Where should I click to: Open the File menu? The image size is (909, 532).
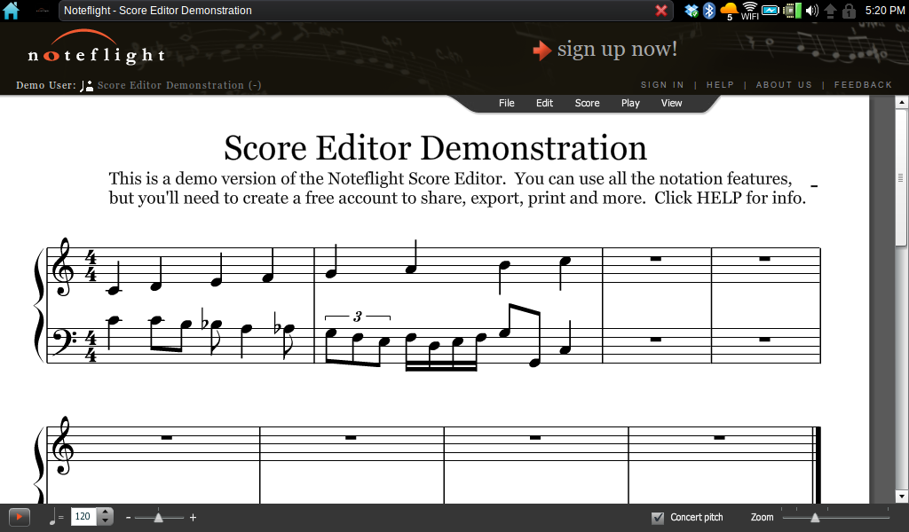click(506, 103)
